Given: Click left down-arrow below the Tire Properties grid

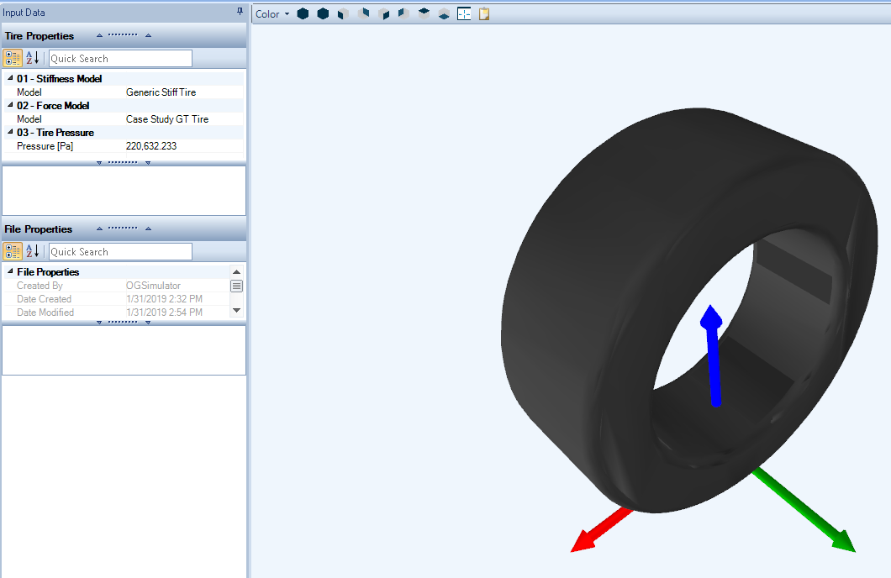Looking at the screenshot, I should tap(99, 162).
